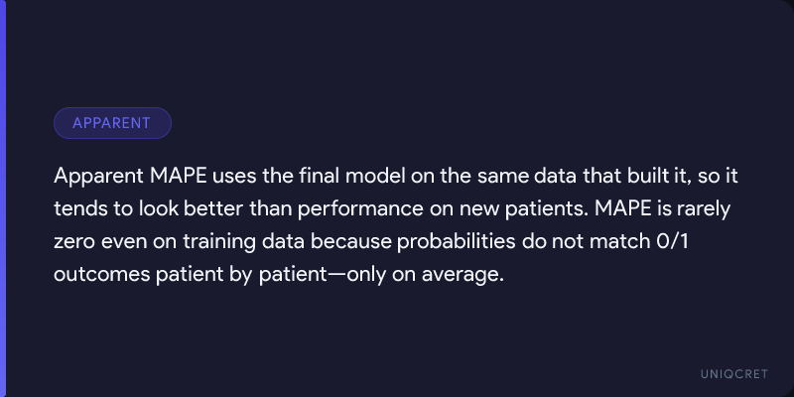Click the APPARENT badge label

[x=112, y=123]
